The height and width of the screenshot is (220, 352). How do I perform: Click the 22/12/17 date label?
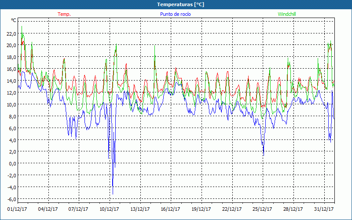[232, 209]
